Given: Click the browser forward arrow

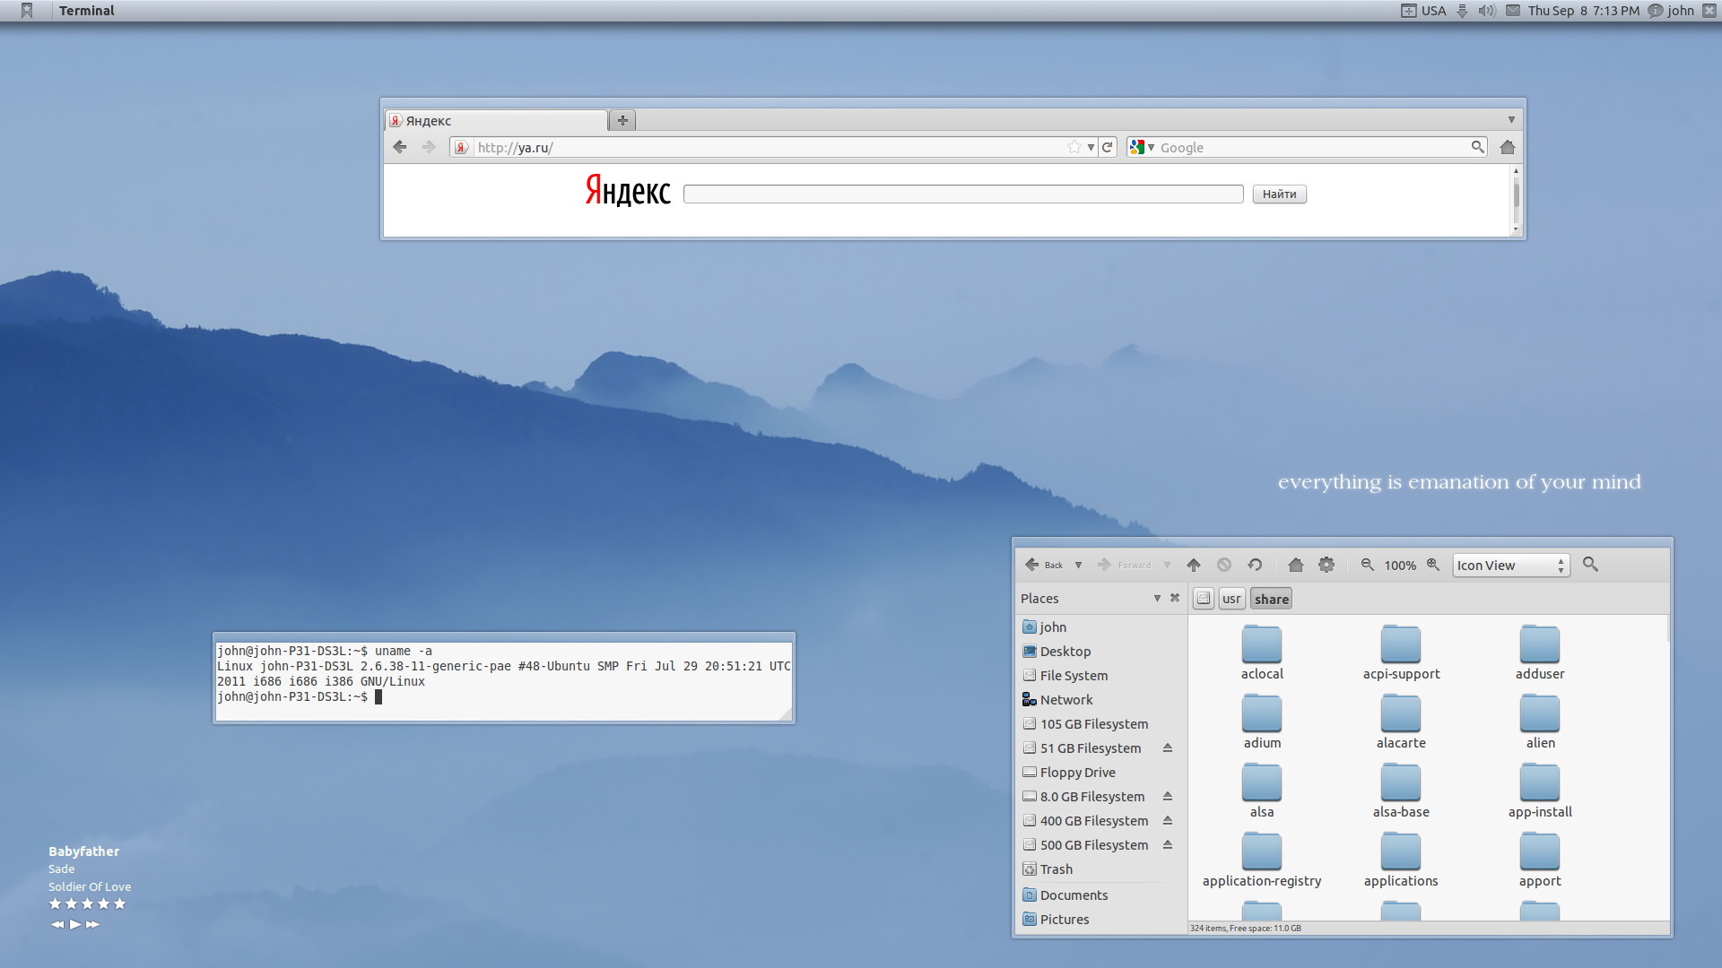Looking at the screenshot, I should (429, 147).
